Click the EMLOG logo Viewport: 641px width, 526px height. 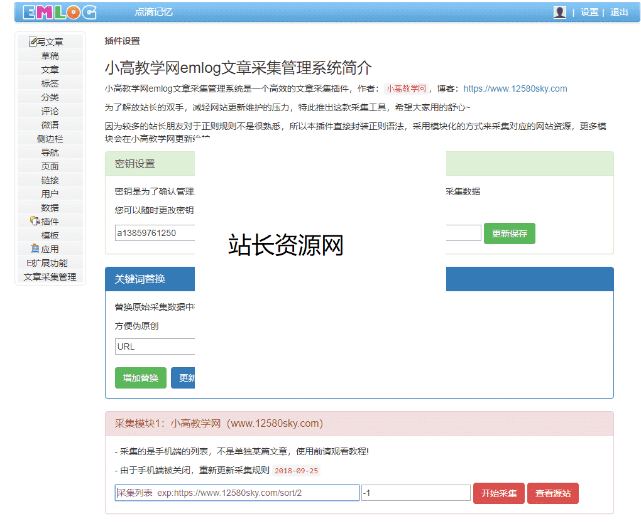[59, 12]
